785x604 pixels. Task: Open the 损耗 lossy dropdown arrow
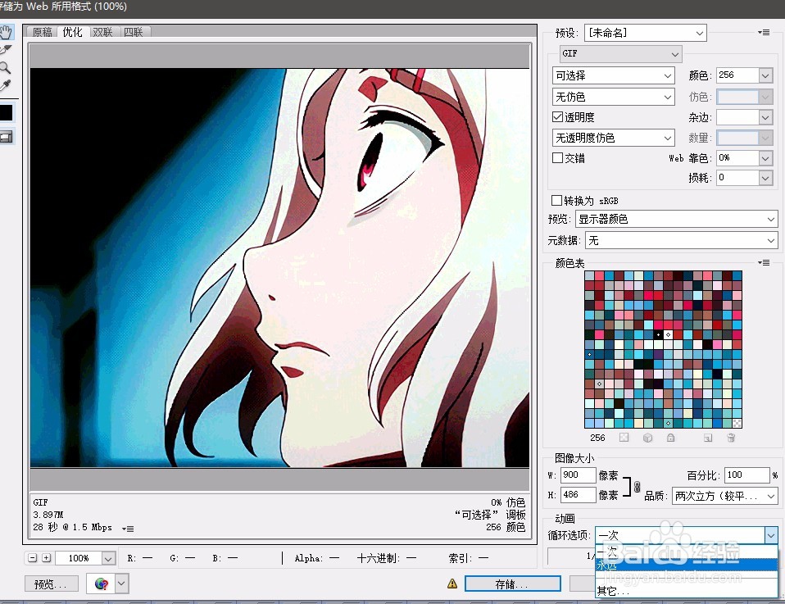(x=765, y=178)
